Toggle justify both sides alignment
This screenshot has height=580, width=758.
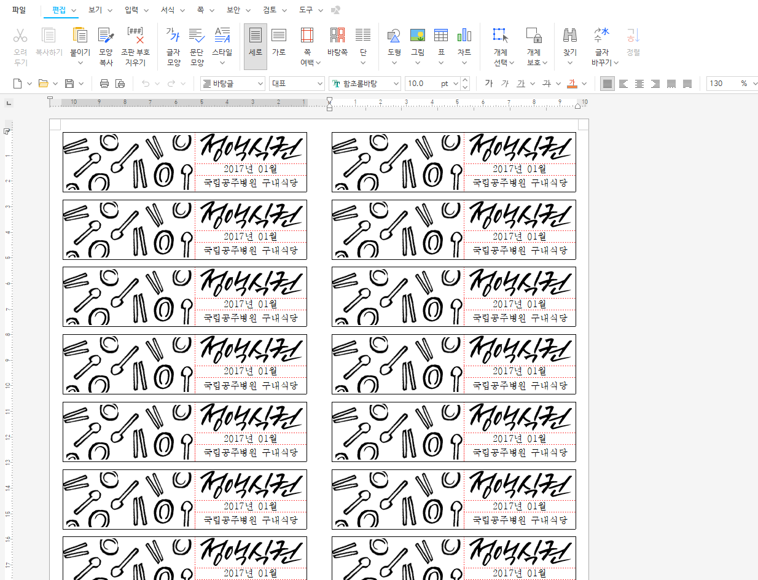click(608, 84)
